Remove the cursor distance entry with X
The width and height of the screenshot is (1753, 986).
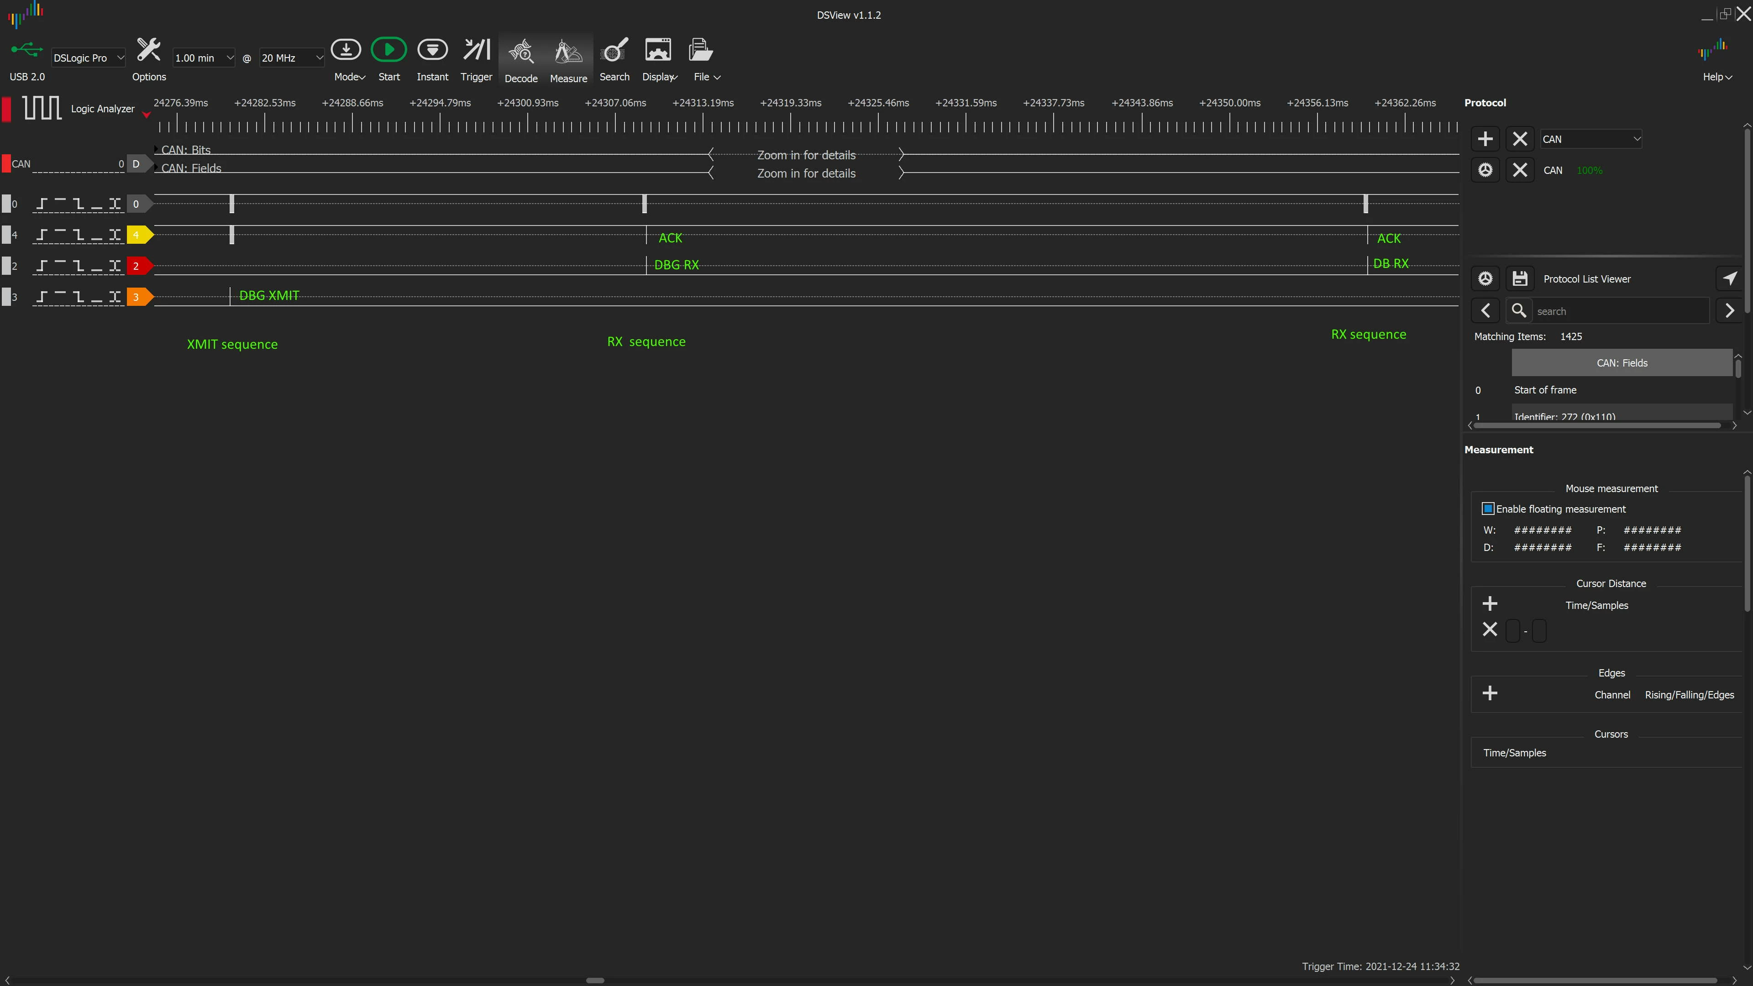tap(1490, 629)
